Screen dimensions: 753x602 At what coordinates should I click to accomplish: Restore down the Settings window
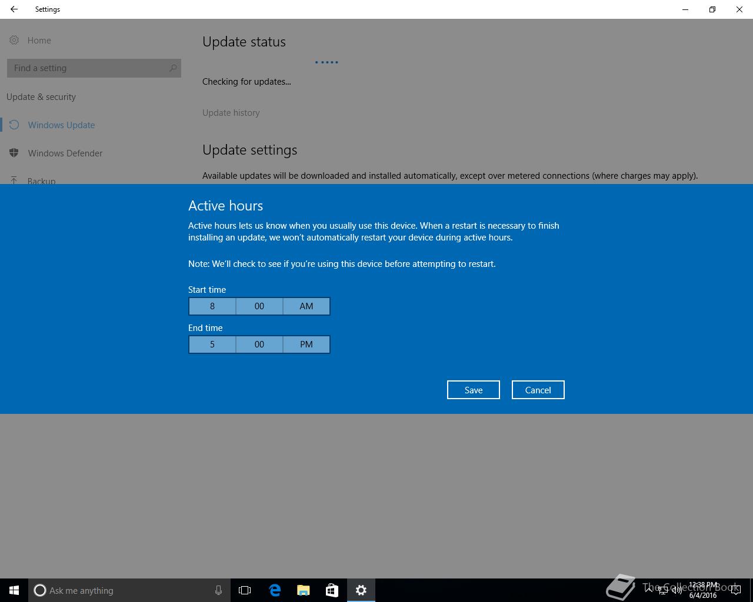coord(712,9)
